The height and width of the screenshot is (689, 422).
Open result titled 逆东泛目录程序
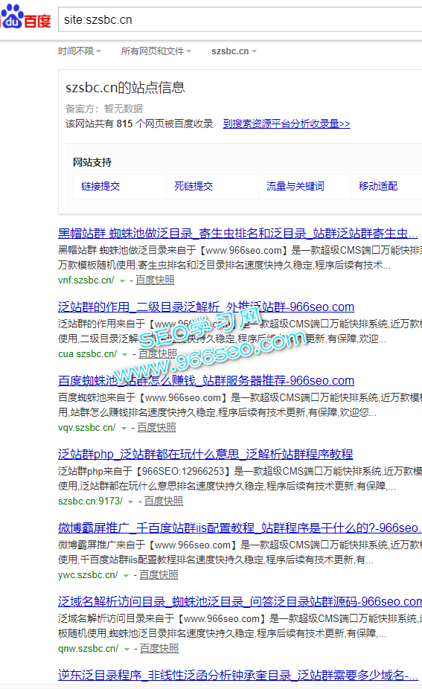coord(238,675)
